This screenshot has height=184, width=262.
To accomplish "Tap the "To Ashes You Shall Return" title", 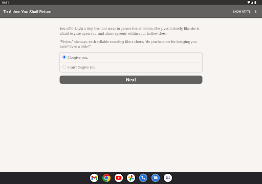I will [27, 12].
